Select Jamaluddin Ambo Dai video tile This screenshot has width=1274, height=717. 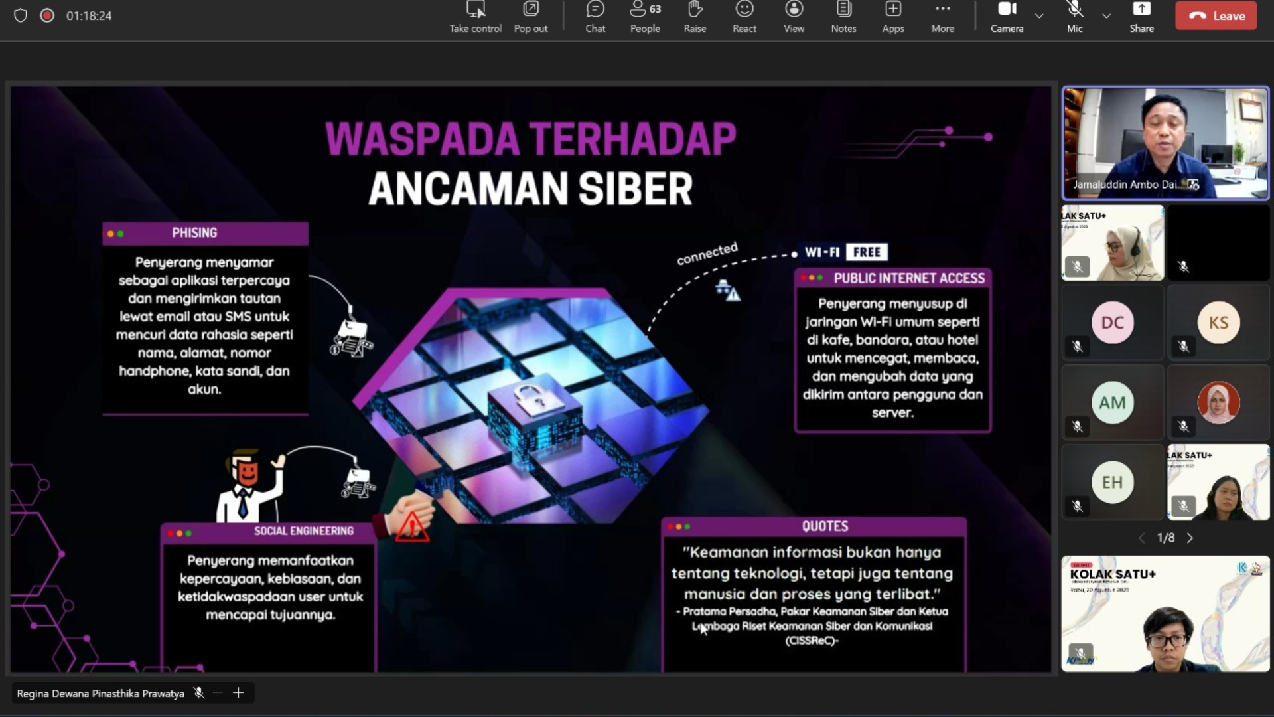point(1165,143)
